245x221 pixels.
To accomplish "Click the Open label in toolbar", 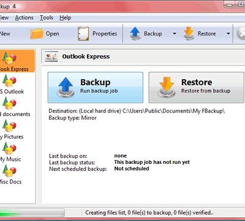I will point(53,34).
